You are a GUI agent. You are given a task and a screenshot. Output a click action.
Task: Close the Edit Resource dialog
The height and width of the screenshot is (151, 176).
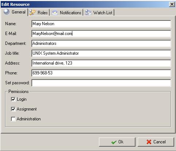pyautogui.click(x=172, y=4)
